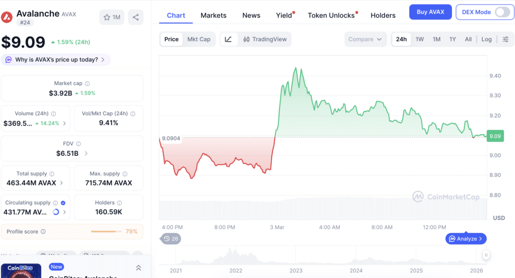Viewport: 515px width, 278px height.
Task: Click info icon next to Market cap
Action: coord(88,83)
